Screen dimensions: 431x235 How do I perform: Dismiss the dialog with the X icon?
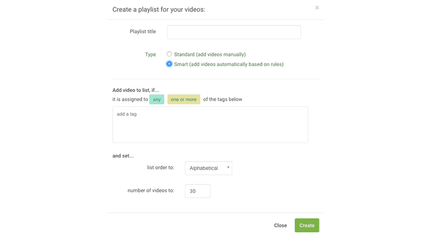[317, 8]
